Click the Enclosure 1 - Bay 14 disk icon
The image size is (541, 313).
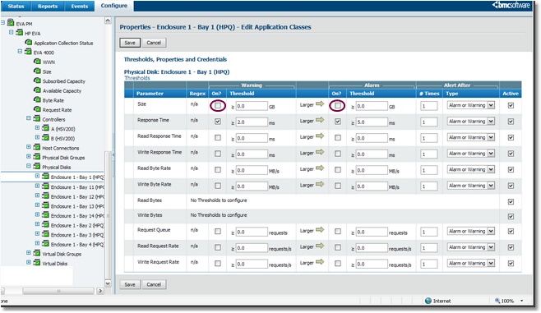pos(45,215)
